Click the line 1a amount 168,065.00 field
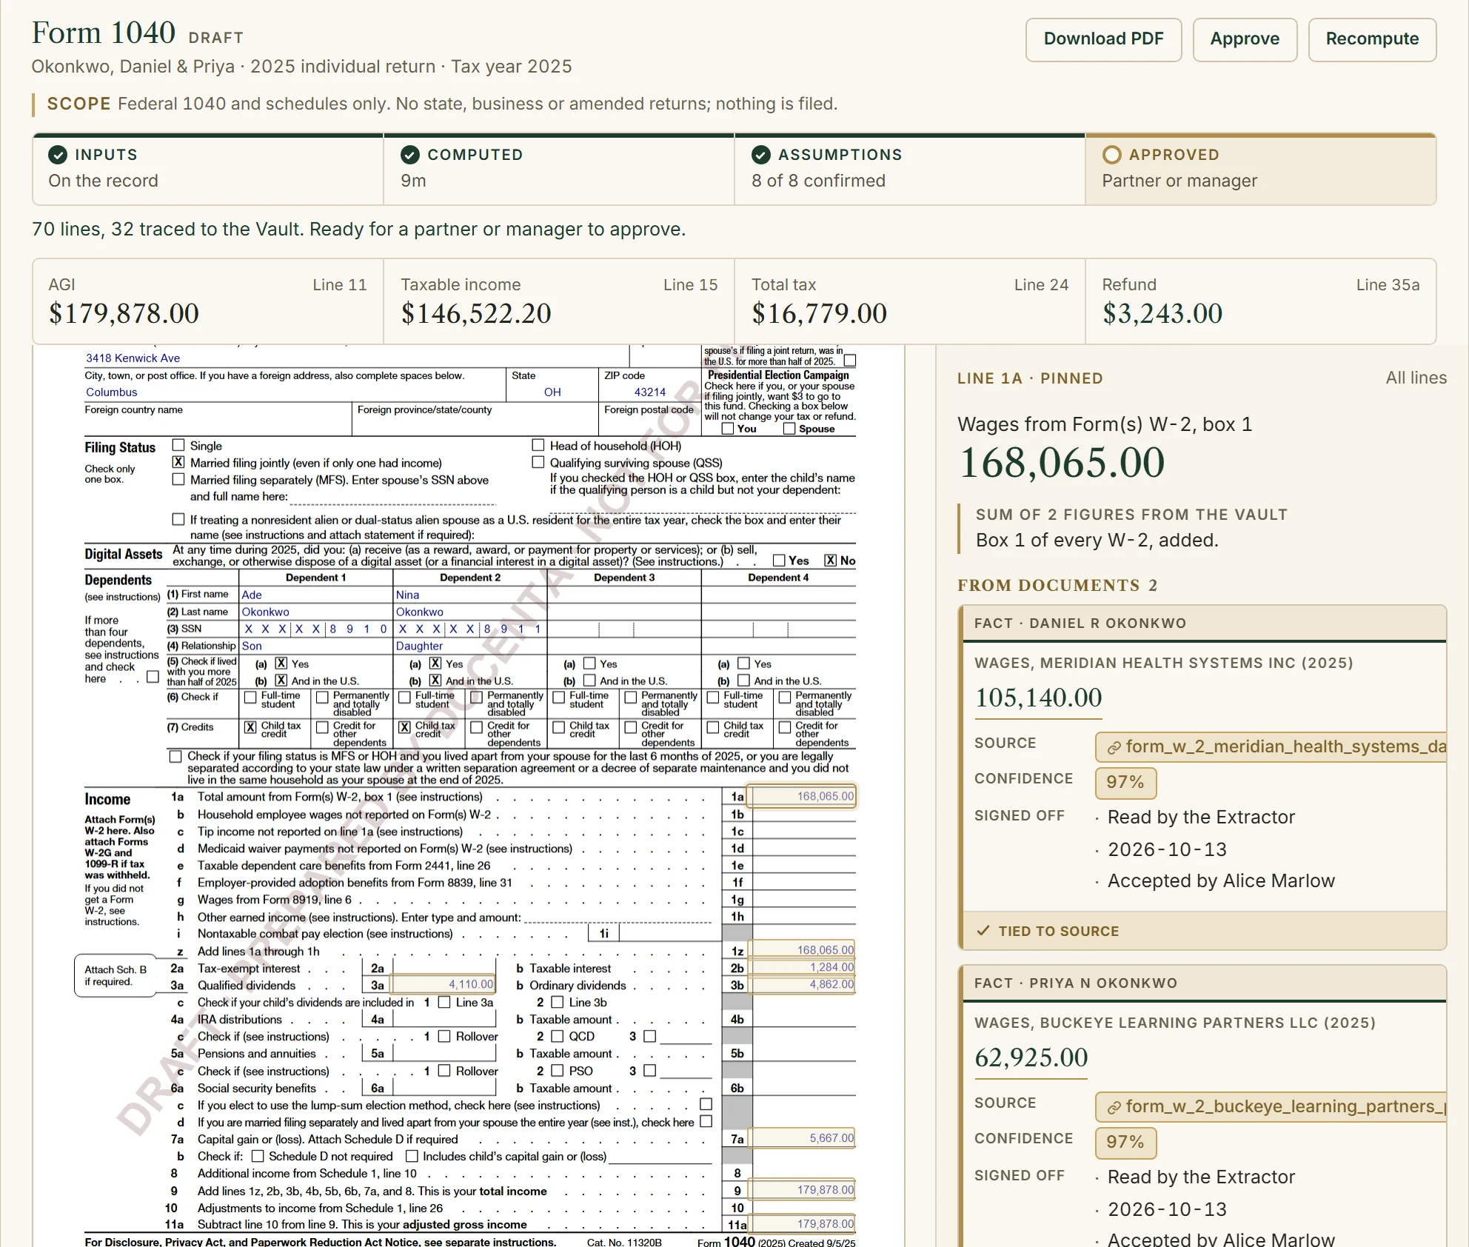Screen dimensions: 1469x1247 coord(802,797)
